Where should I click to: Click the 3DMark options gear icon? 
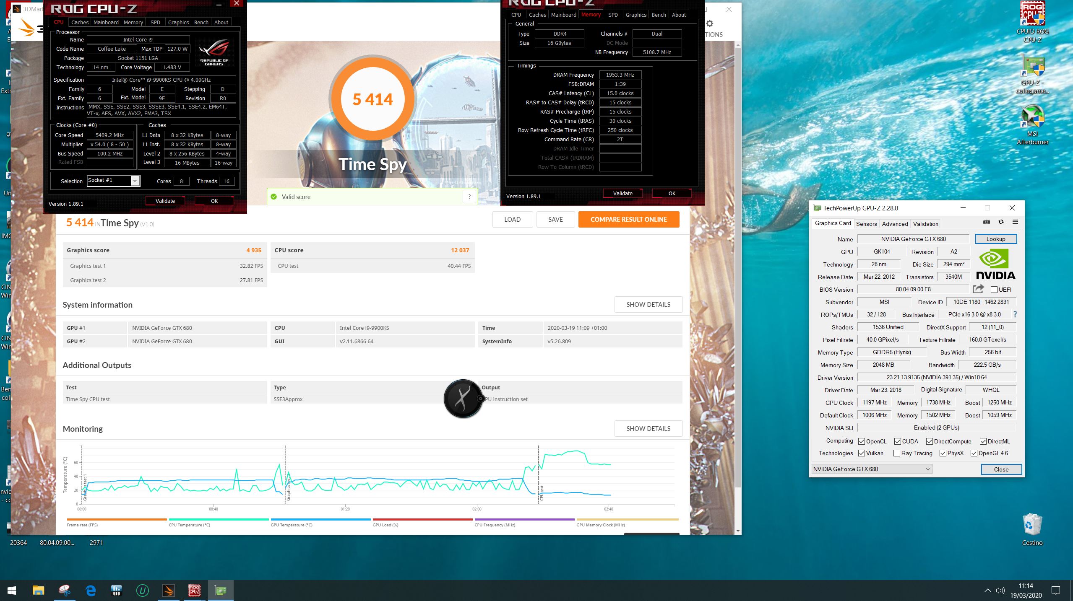tap(709, 23)
